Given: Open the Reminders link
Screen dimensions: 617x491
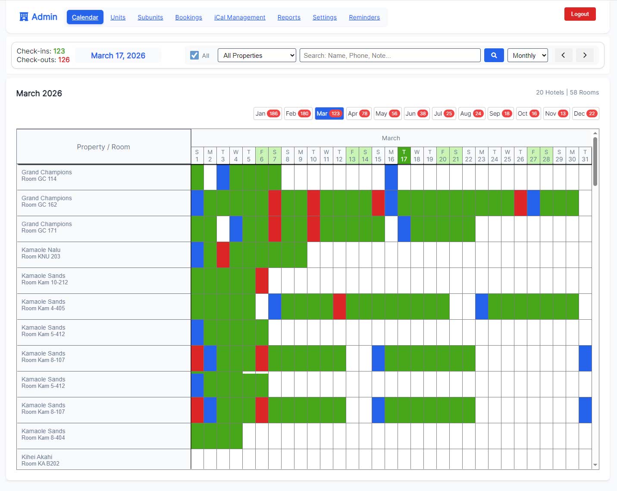Looking at the screenshot, I should pos(364,17).
